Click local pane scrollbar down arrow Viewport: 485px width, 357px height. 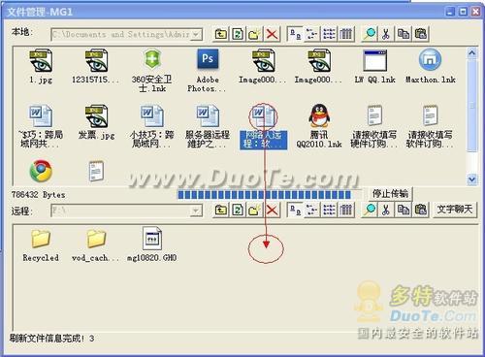[472, 178]
